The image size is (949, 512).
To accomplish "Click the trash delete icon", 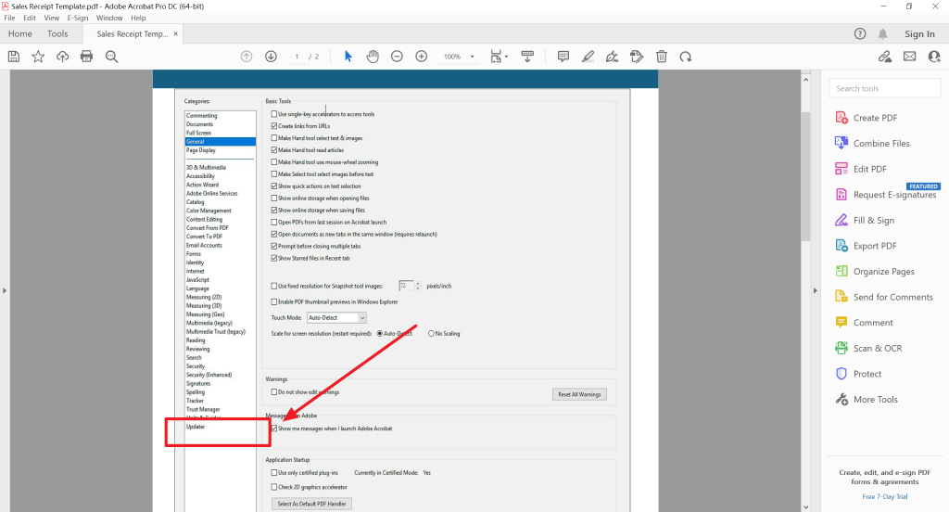I will coord(662,57).
